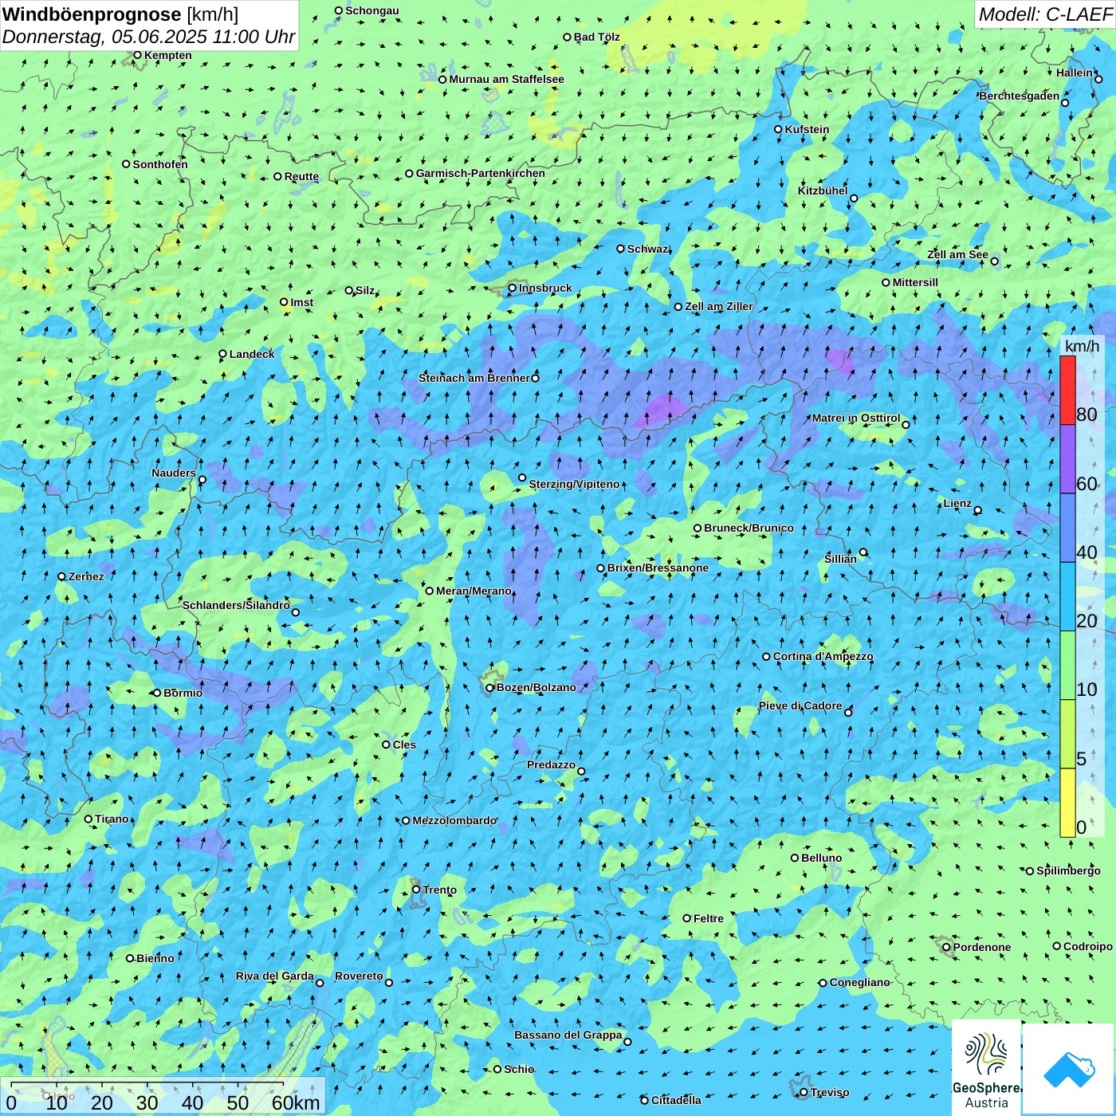This screenshot has width=1116, height=1116.
Task: Click the Steinach am Brenner label
Action: tap(474, 378)
